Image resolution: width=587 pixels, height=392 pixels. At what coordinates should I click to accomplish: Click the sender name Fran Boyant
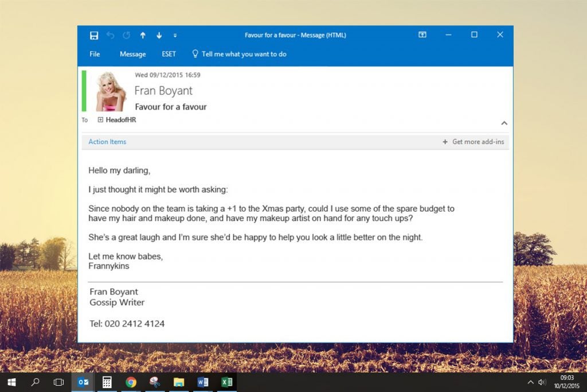click(x=163, y=91)
